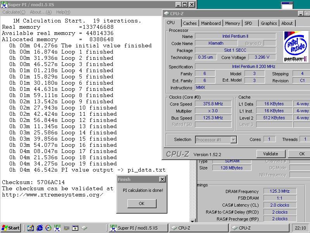Screen dimensions: 310x233
Task: Click the FSB:DRAM '1:1' value
Action: coord(280,198)
